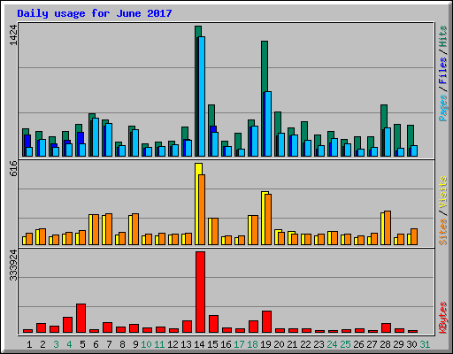Click day label 9 on x-axis
Viewport: 453px width, 354px height.
click(135, 344)
